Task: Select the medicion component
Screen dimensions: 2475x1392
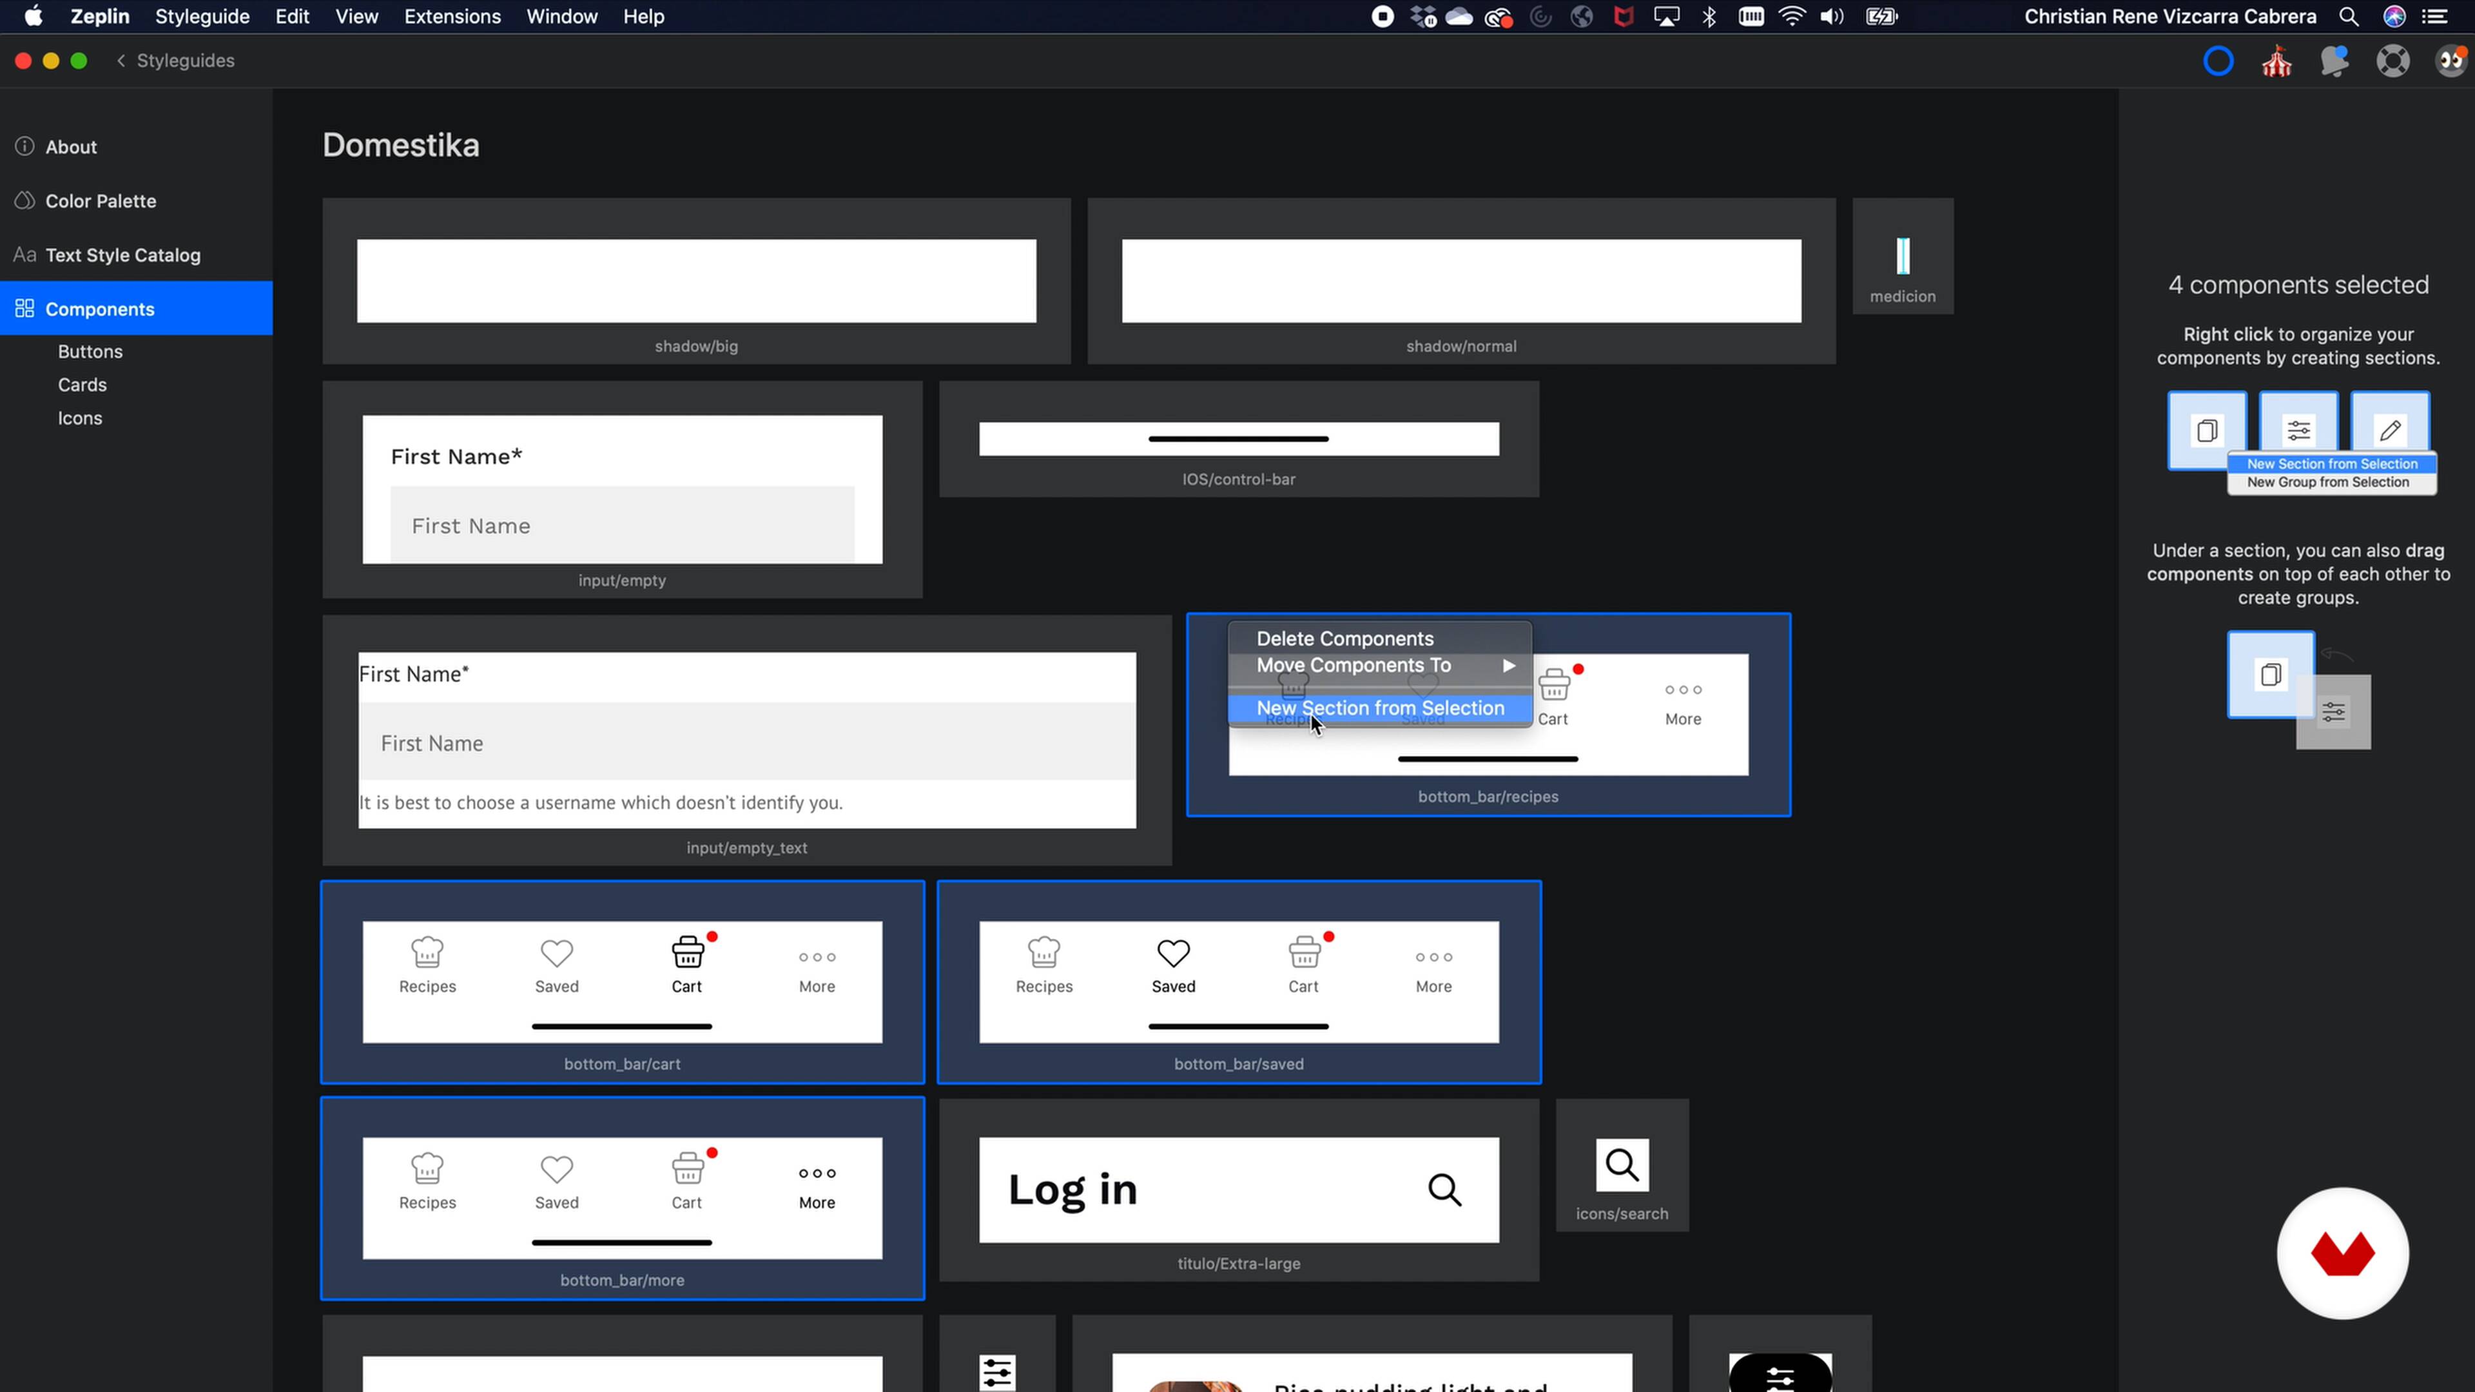Action: [x=1903, y=256]
